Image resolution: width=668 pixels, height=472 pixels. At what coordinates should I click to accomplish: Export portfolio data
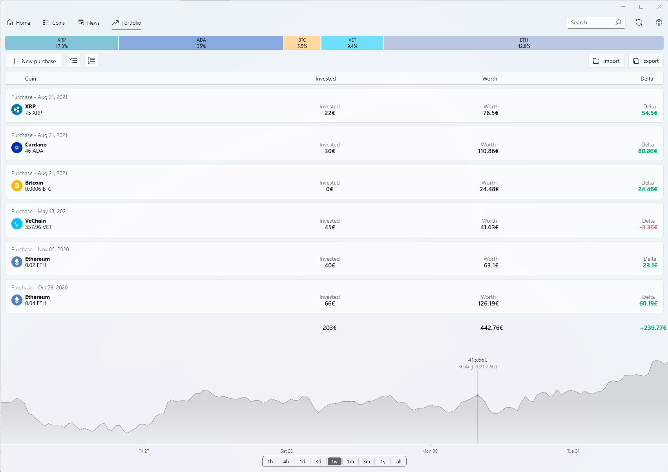pos(646,61)
